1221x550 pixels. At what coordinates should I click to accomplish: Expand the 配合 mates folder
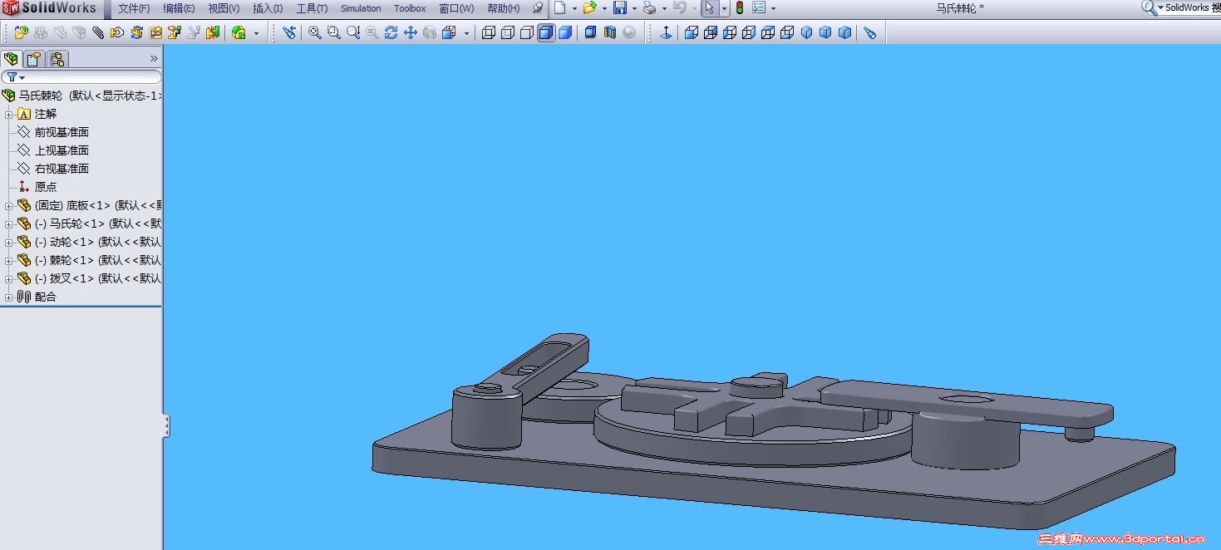[8, 297]
